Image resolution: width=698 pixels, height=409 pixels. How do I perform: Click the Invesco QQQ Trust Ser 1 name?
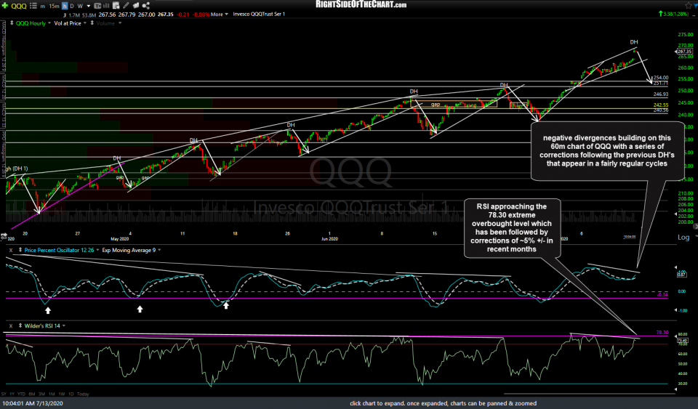tap(259, 15)
